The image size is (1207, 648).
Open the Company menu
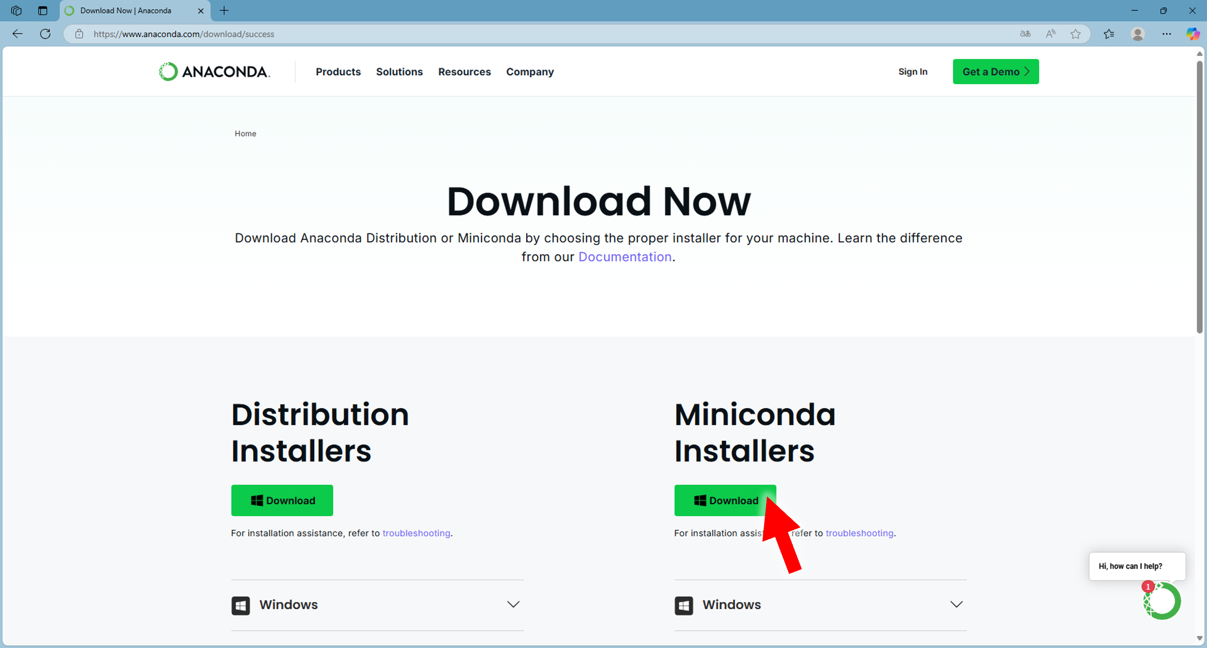(530, 71)
